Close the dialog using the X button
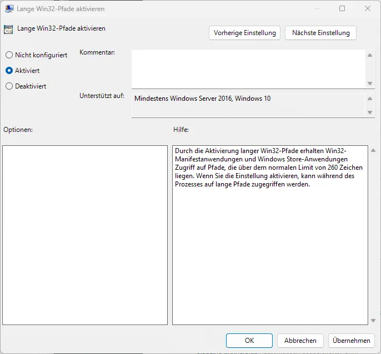The height and width of the screenshot is (354, 381). click(x=368, y=9)
